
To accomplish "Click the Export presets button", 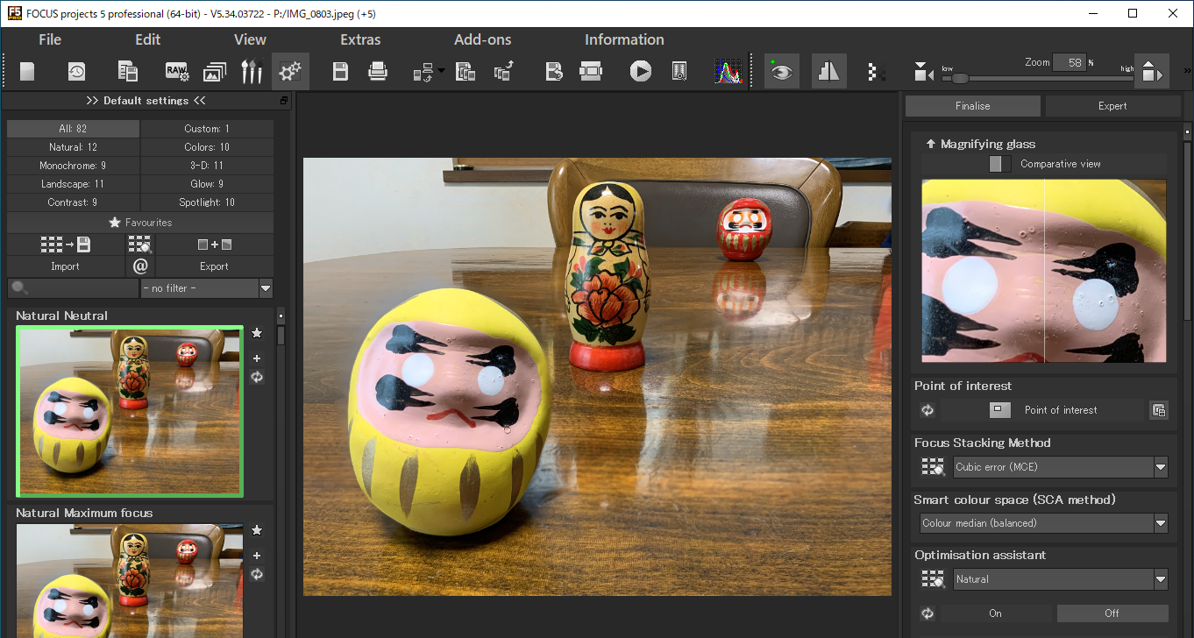I will coord(214,266).
